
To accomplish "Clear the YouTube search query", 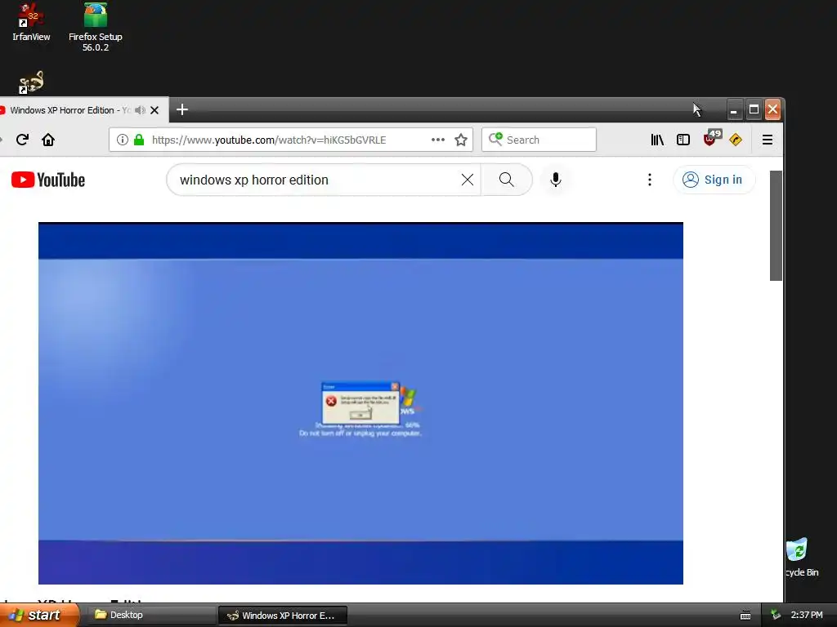I will pos(467,180).
